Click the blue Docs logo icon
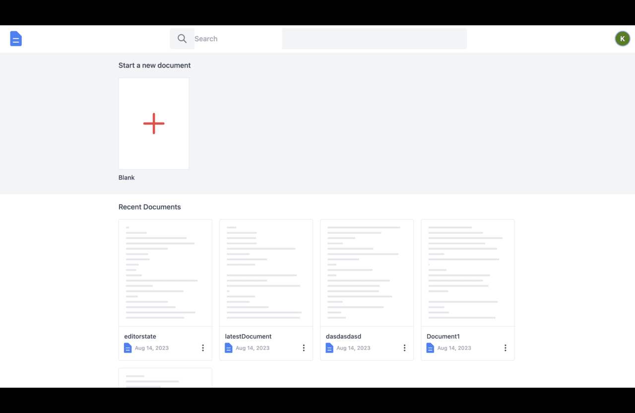This screenshot has width=635, height=413. click(16, 39)
